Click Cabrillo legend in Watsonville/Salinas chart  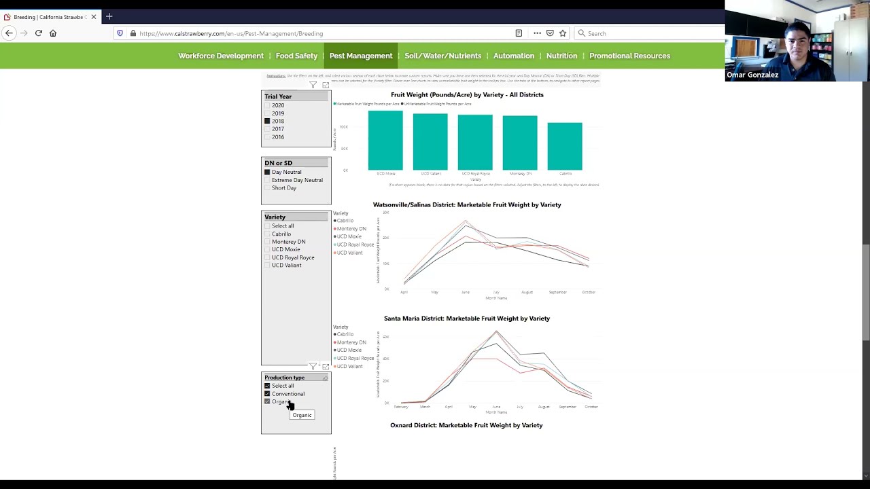(x=343, y=221)
